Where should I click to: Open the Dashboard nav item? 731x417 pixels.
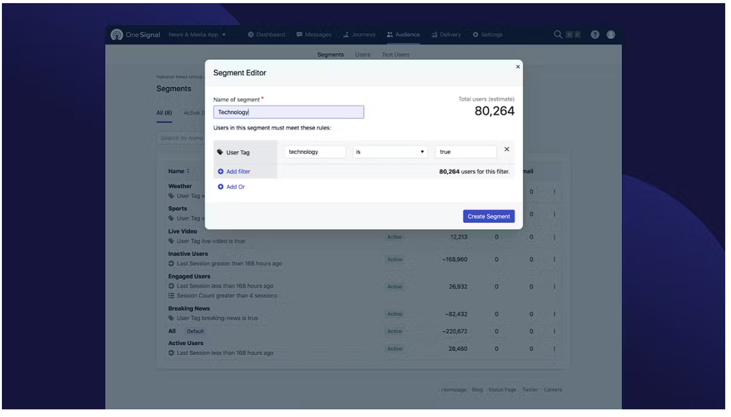[x=267, y=34]
